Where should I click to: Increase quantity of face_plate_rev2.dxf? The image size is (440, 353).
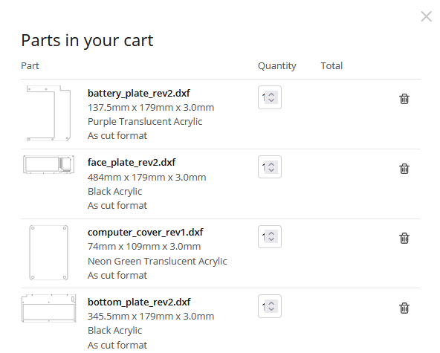271,164
